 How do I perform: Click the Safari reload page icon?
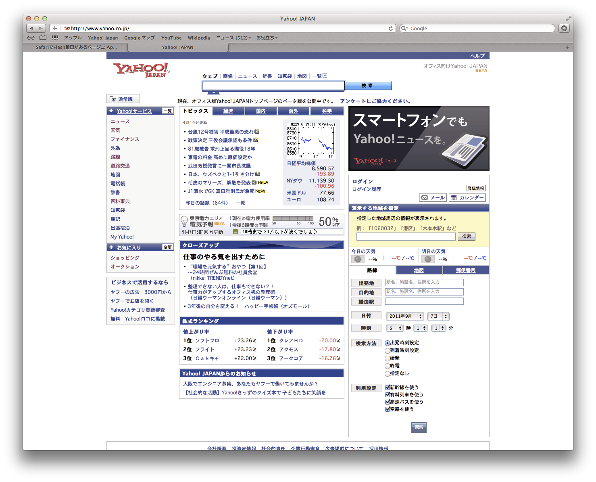pos(390,28)
